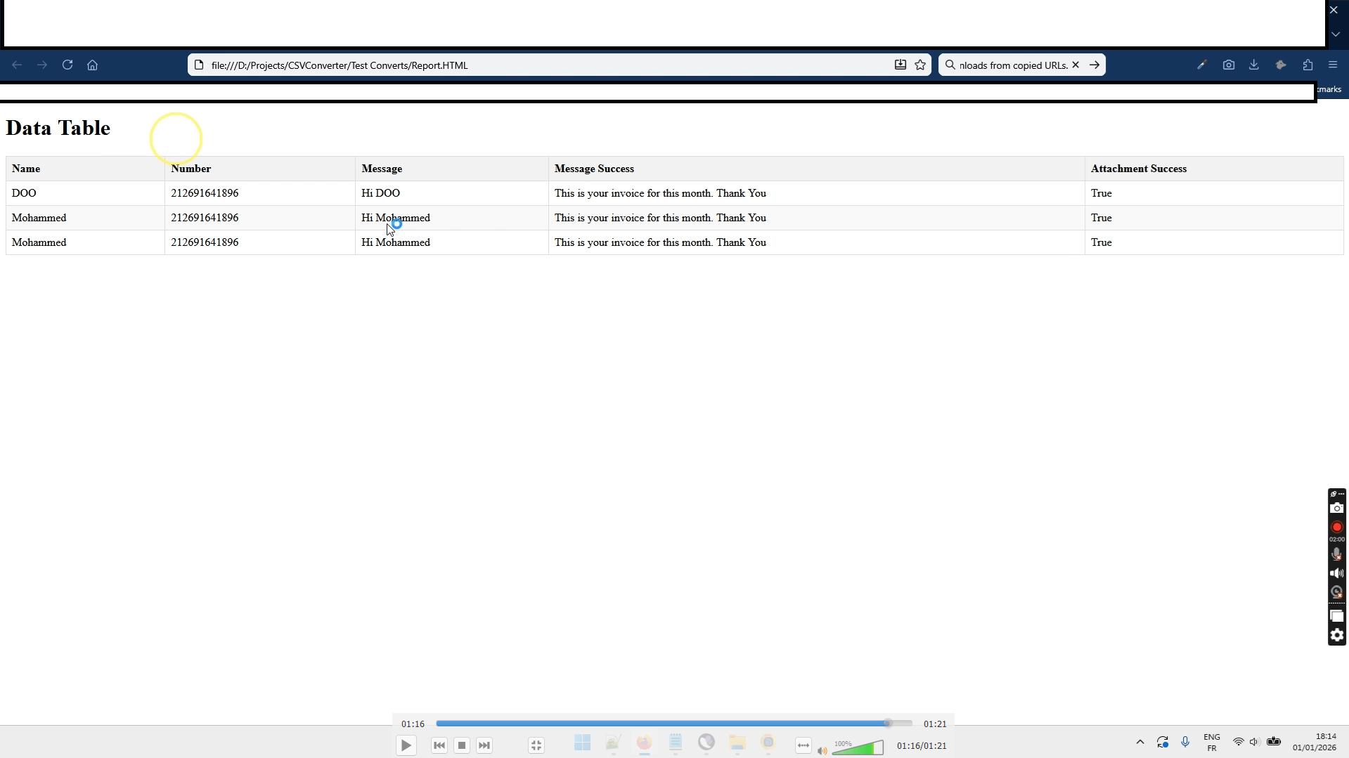Select the microphone icon in the recorder sidebar
Screen dimensions: 1349x758
point(1336,554)
